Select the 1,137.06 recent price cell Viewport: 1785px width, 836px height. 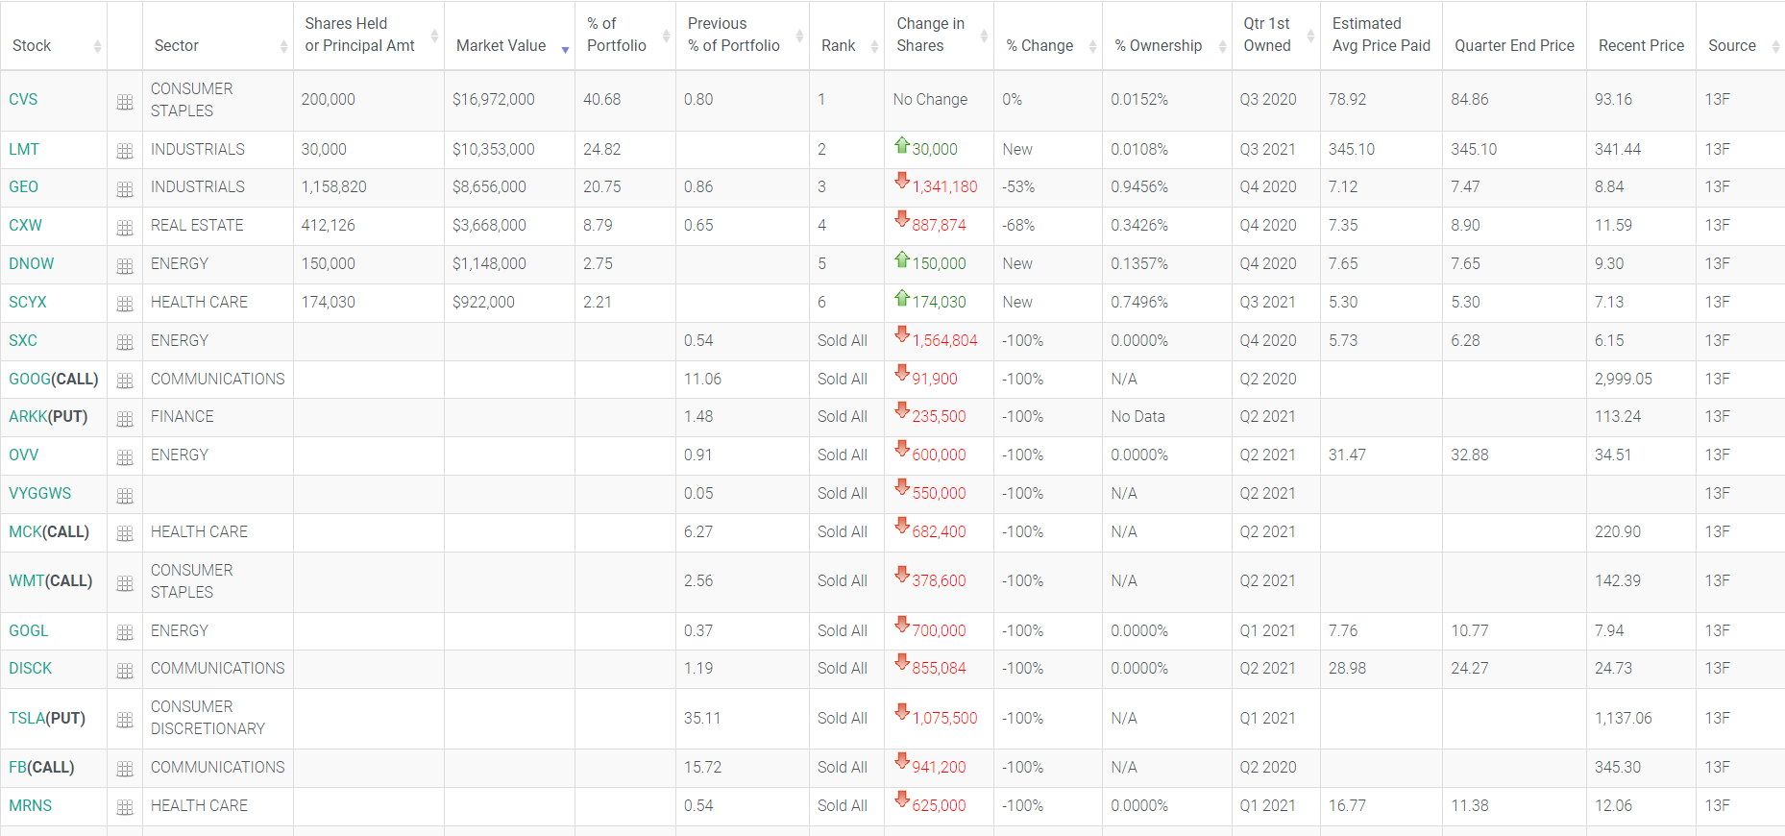click(1641, 719)
